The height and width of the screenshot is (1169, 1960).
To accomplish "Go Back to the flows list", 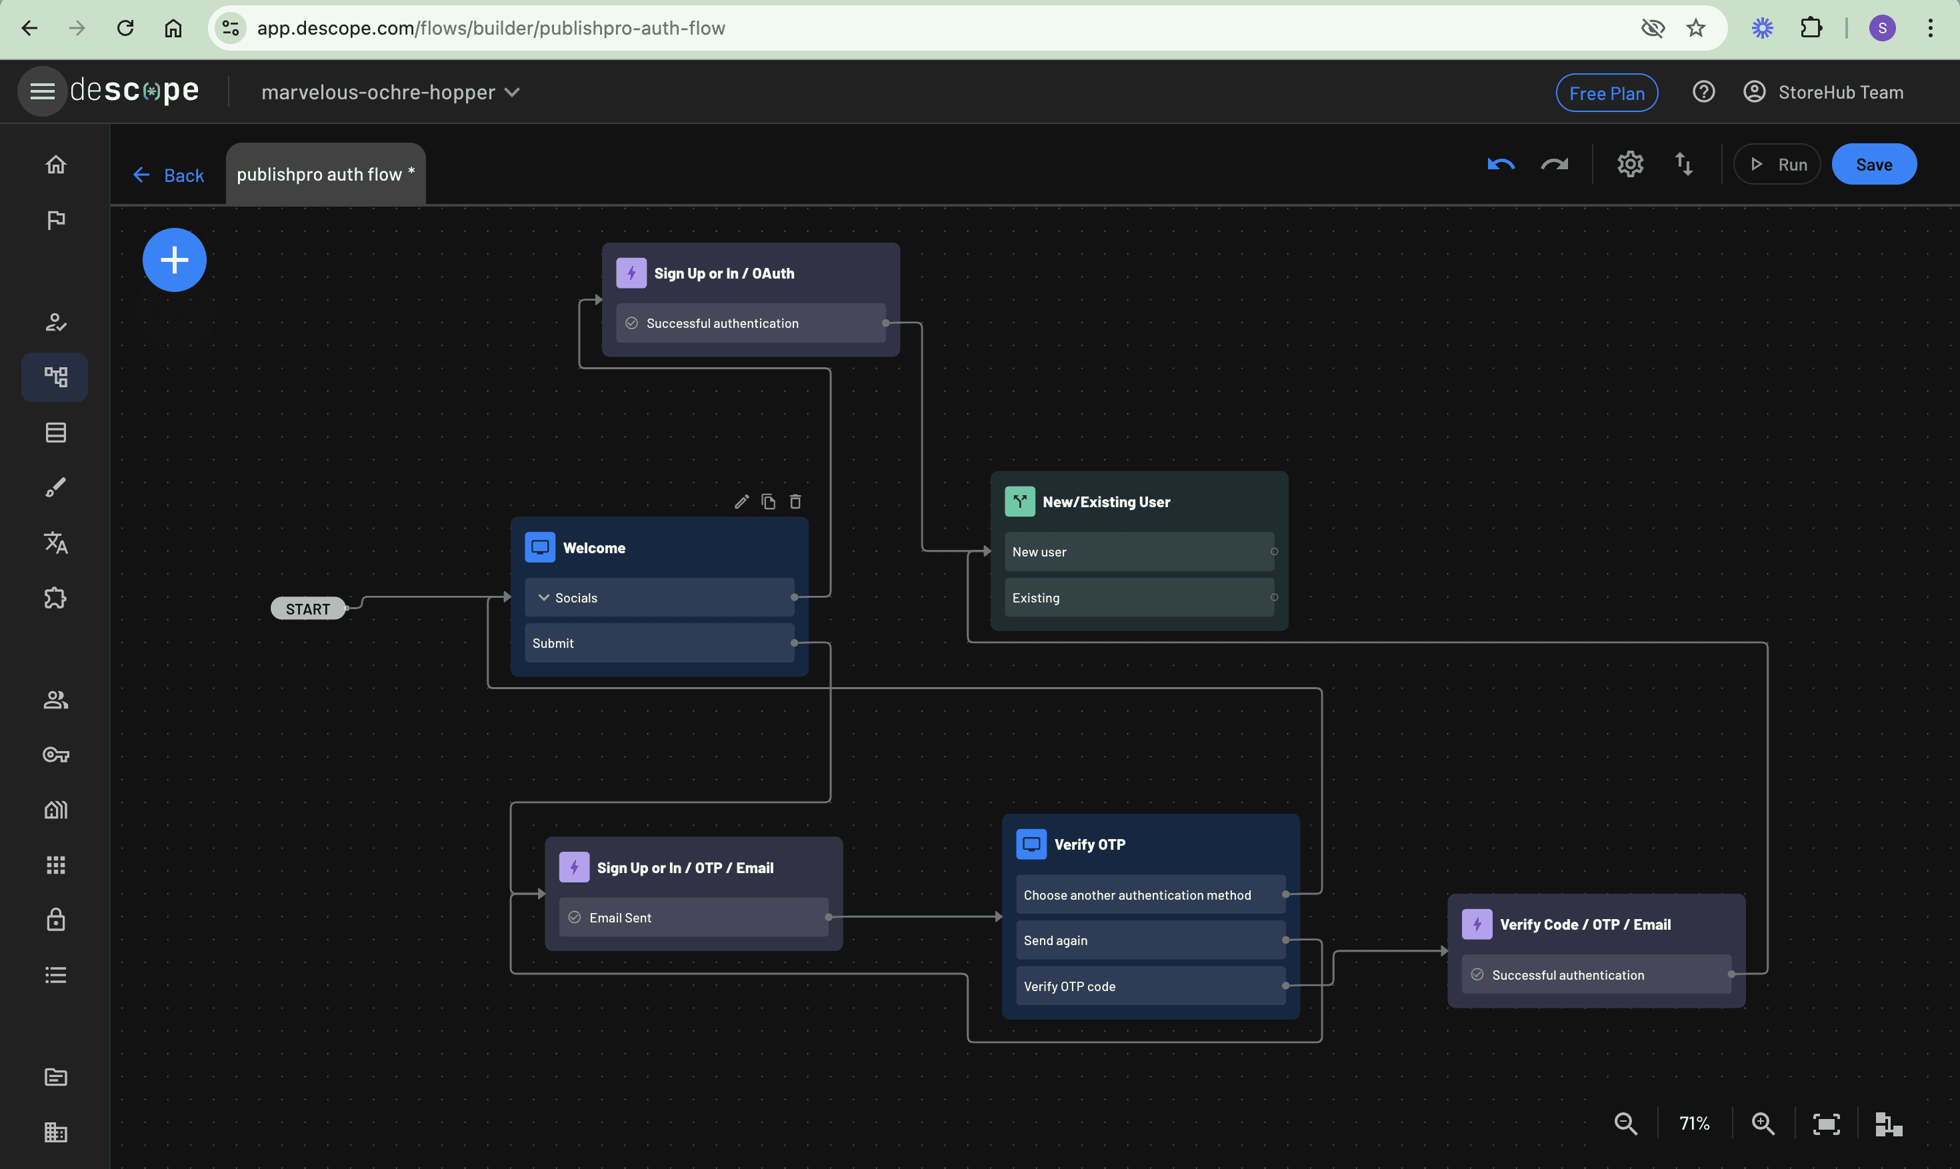I will (x=169, y=175).
